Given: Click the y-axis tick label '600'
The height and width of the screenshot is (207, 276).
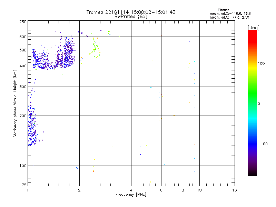Looking at the screenshot, I should (x=23, y=37).
